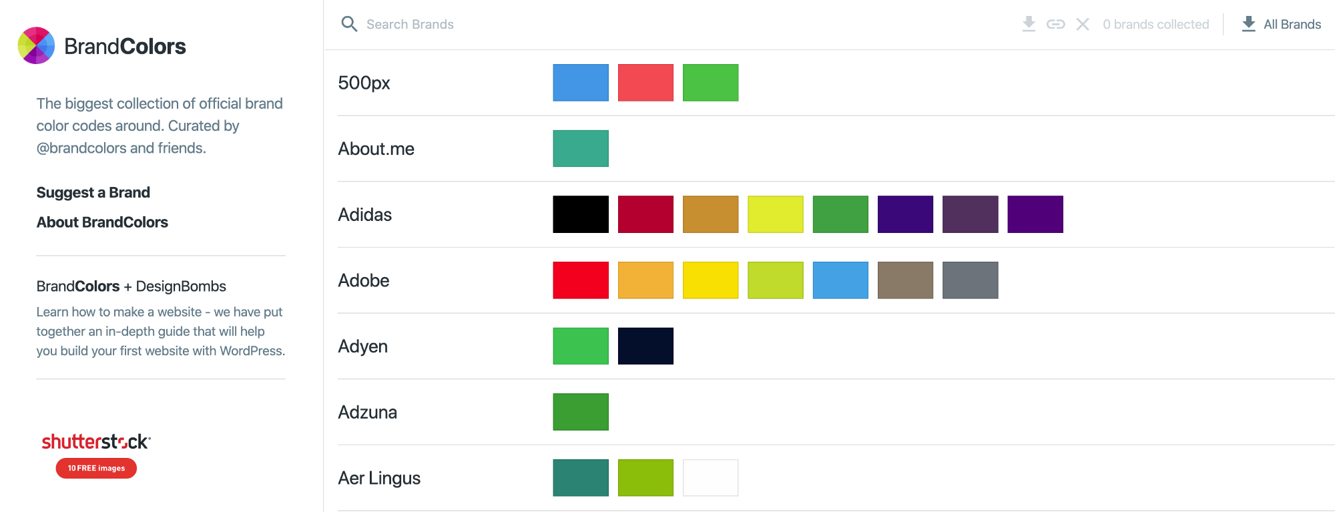Pick the Adyen dark navy swatch

coord(645,346)
